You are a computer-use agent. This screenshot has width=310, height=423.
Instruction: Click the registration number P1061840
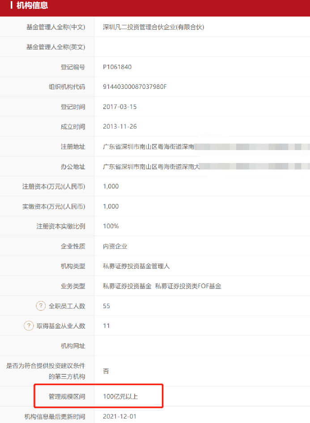pos(117,67)
